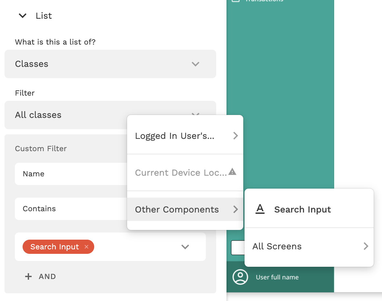Click the Name filter field
The height and width of the screenshot is (301, 382).
click(x=71, y=174)
